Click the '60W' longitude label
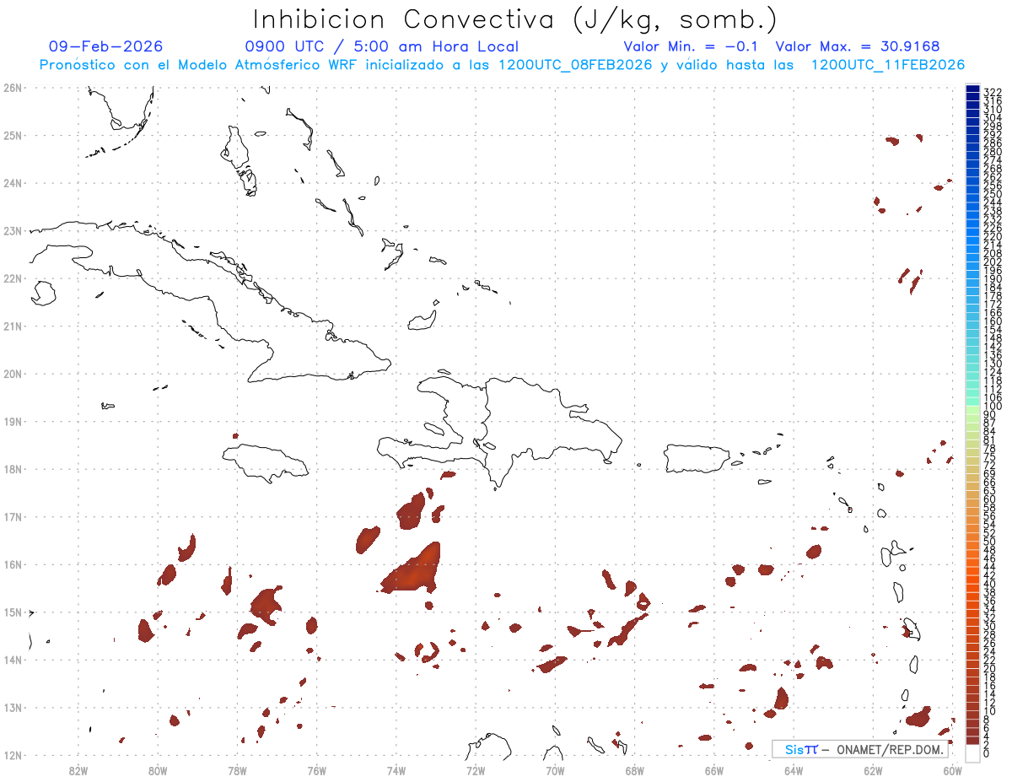The width and height of the screenshot is (1012, 782). (x=952, y=769)
